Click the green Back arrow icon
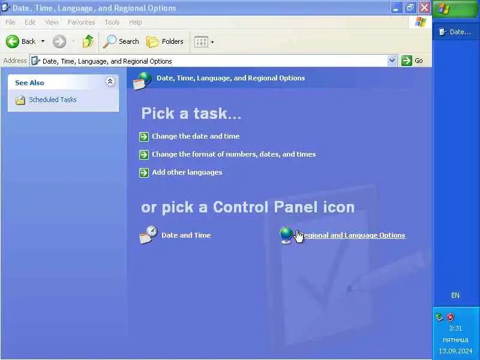This screenshot has width=480, height=360. 12,41
